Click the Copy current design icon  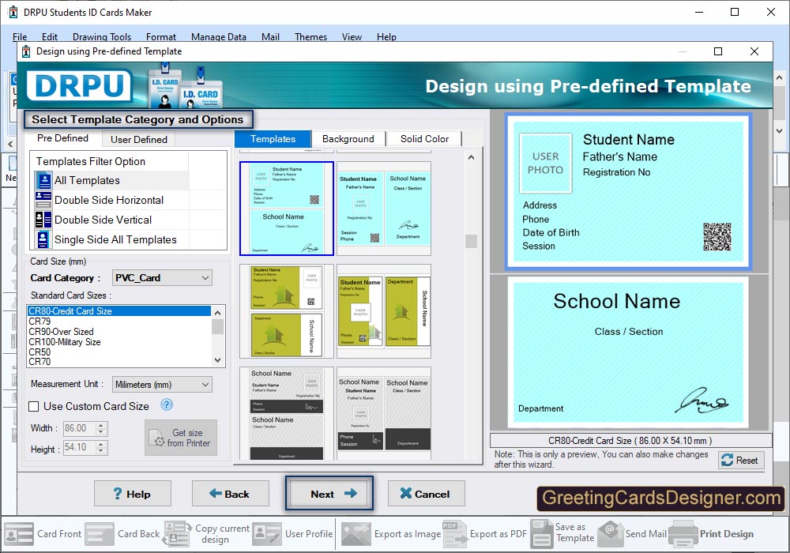point(177,534)
